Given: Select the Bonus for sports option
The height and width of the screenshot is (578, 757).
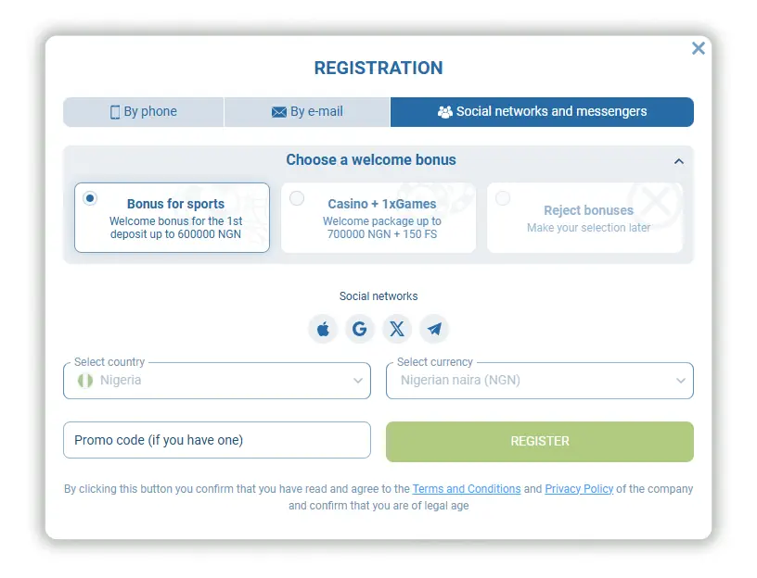Looking at the screenshot, I should click(x=172, y=217).
